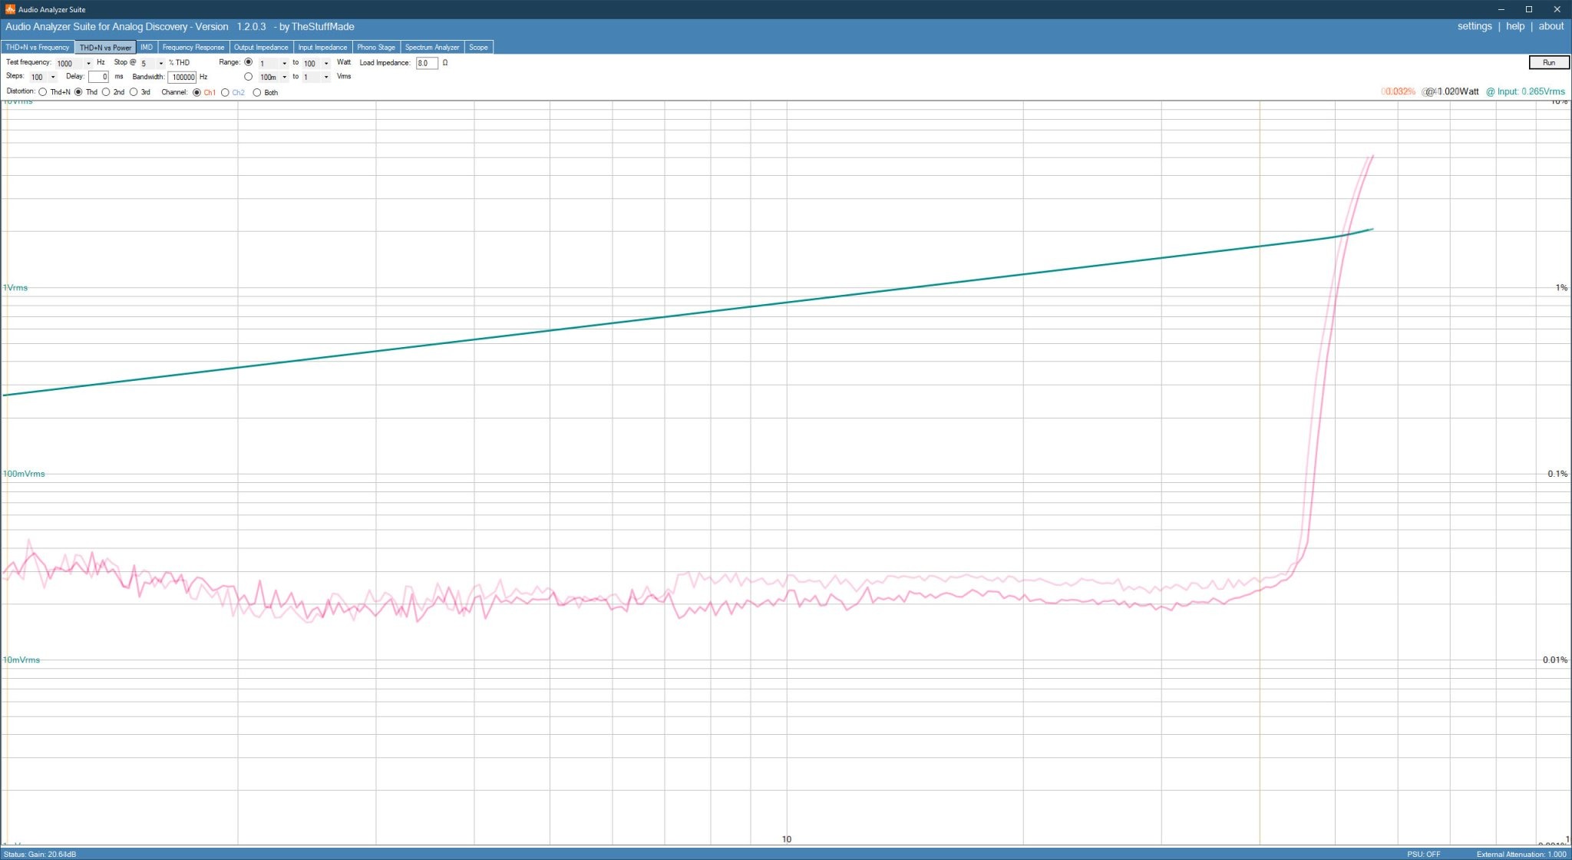Open the Phono Stage tab
Screen dimensions: 1572x860
point(376,47)
